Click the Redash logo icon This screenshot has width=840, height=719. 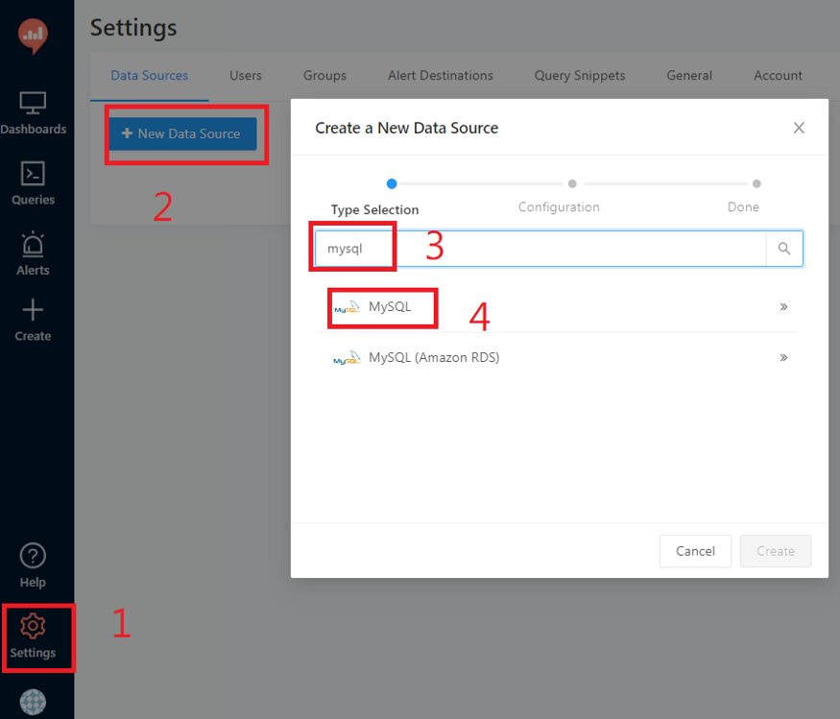(33, 36)
